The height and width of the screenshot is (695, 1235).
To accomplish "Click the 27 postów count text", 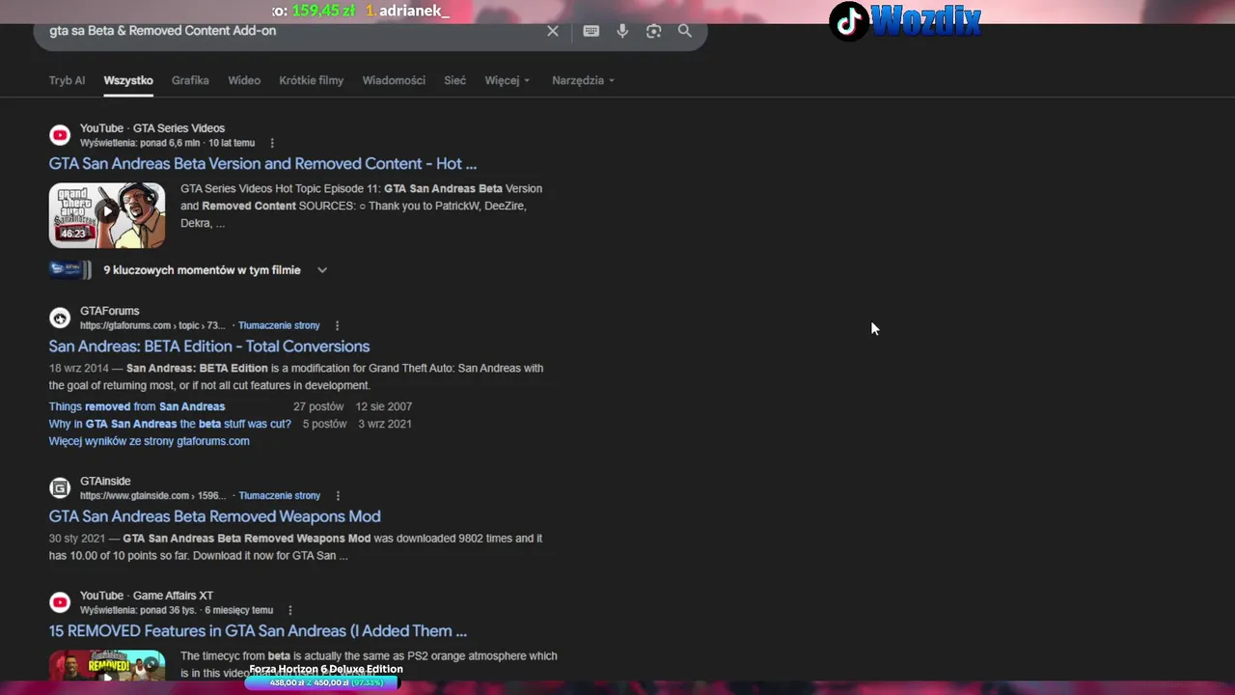I will 318,406.
